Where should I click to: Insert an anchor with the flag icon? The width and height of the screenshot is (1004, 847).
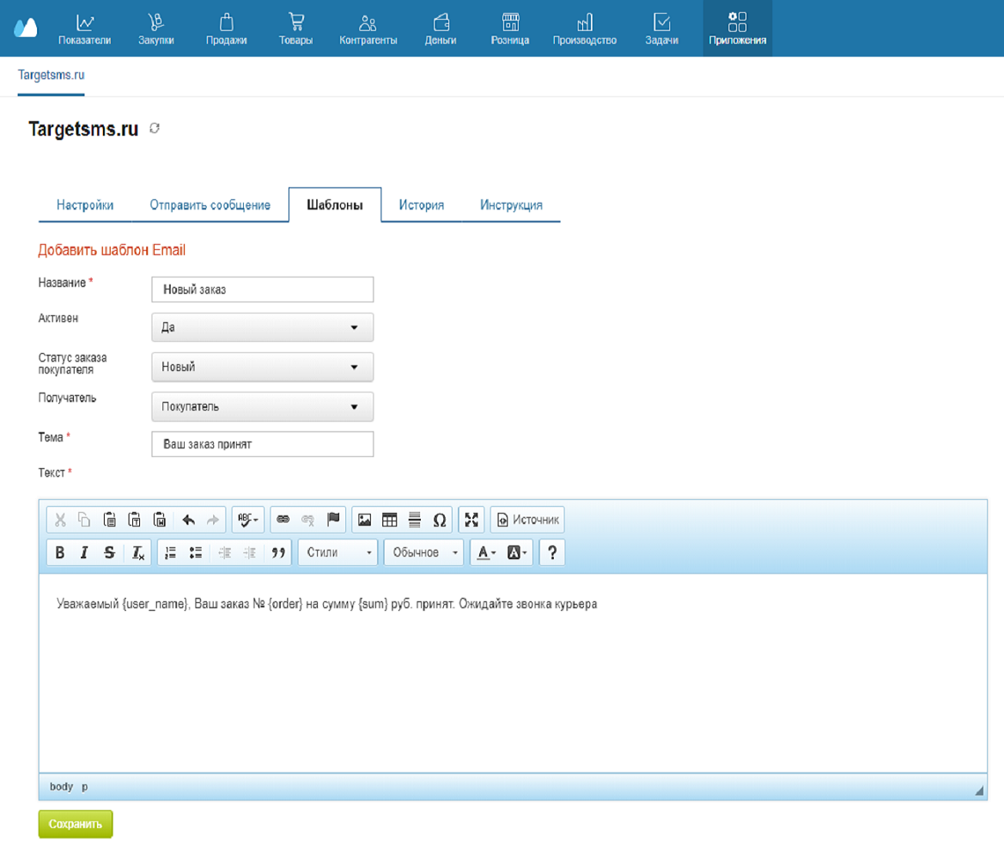coord(333,519)
